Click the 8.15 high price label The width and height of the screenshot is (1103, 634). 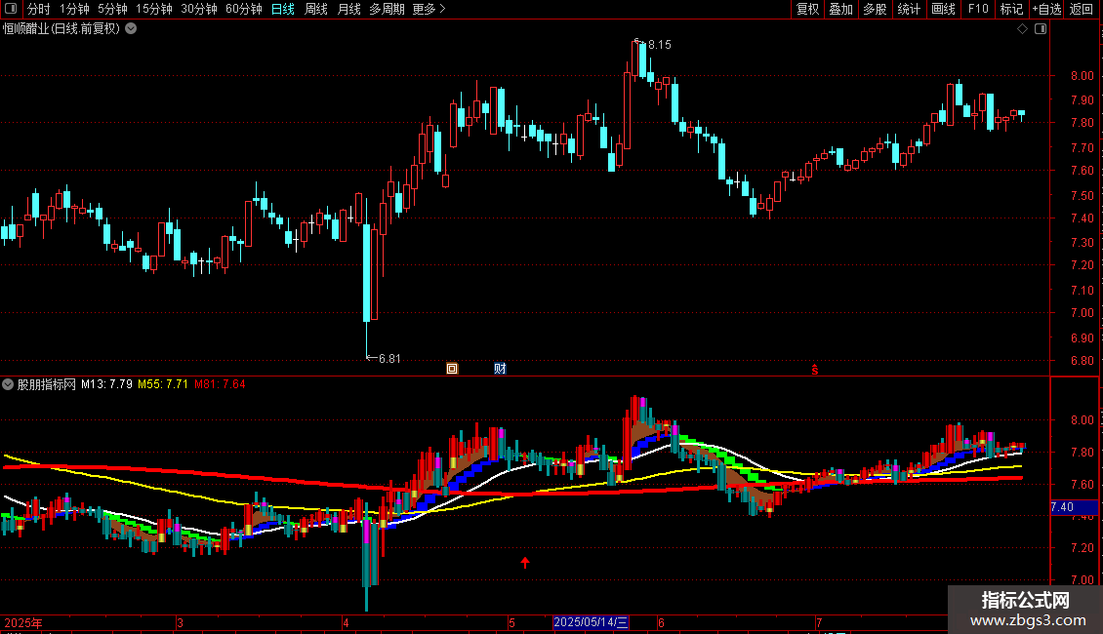(659, 45)
